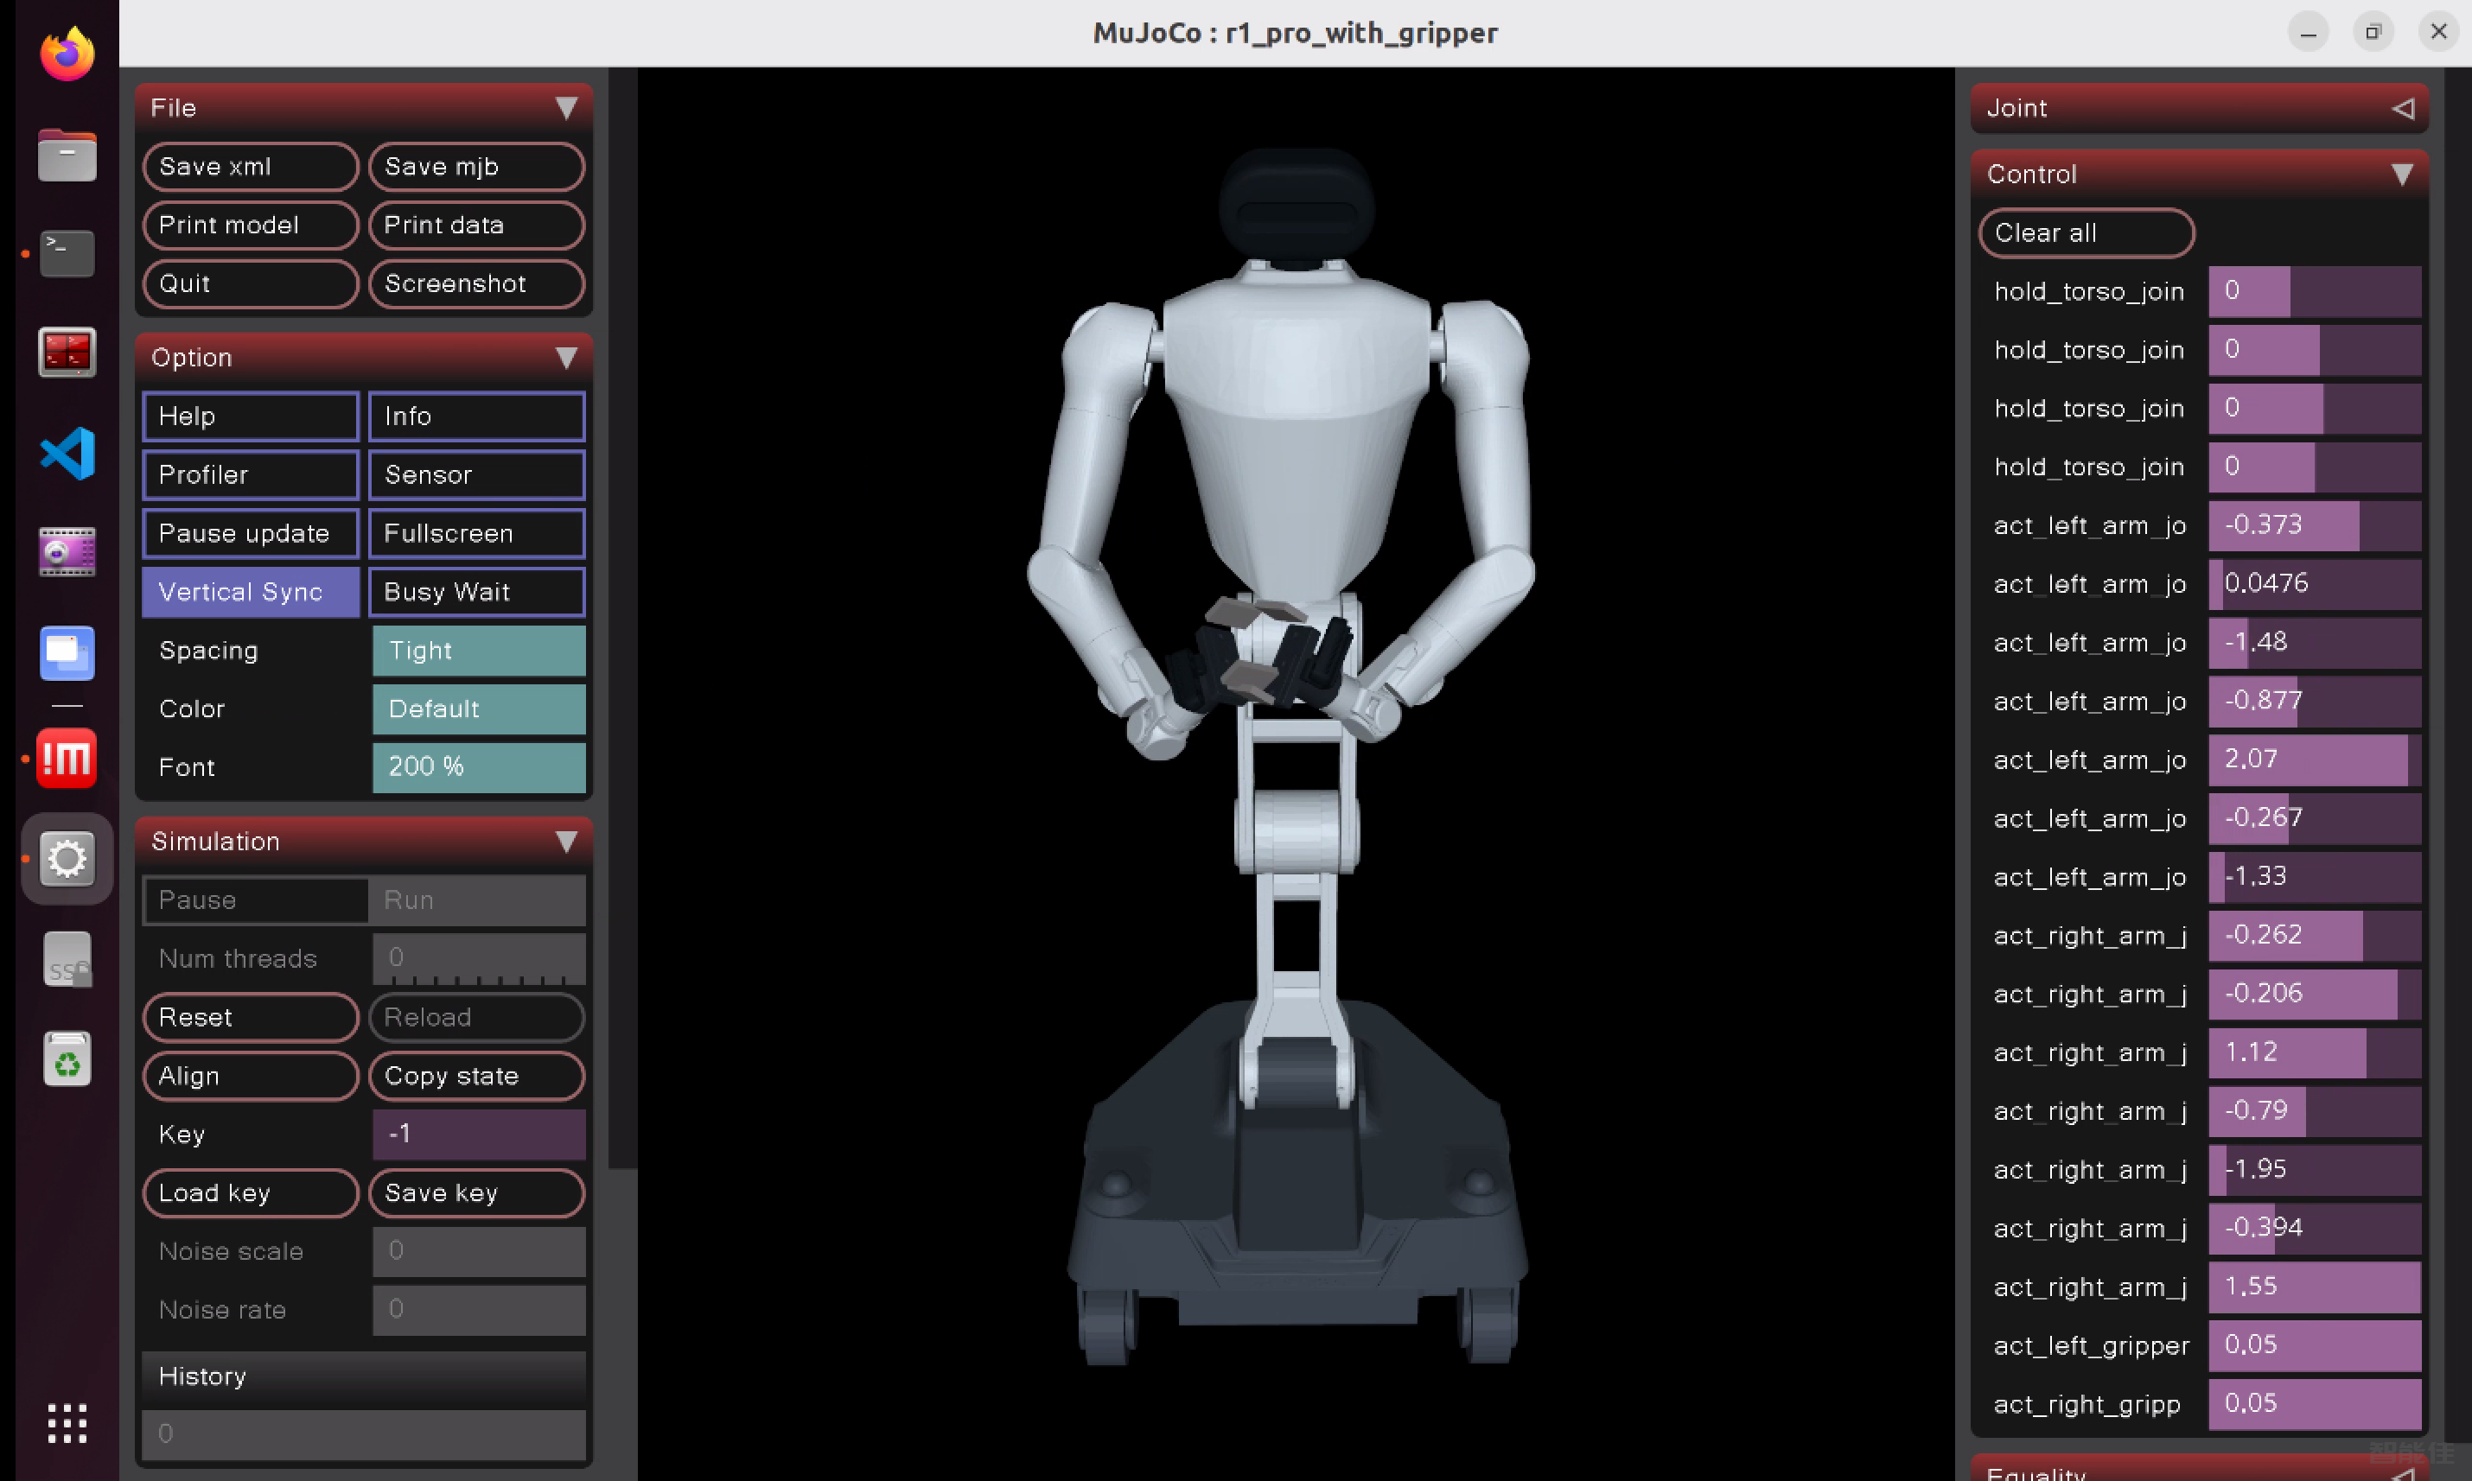Screen dimensions: 2472x1481
Task: Show Applications grid in the dock
Action: coord(67,1423)
